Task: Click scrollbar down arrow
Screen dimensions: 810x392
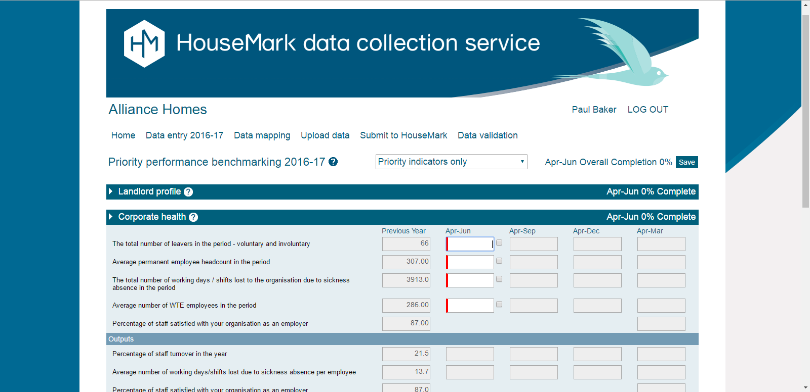Action: tap(806, 387)
